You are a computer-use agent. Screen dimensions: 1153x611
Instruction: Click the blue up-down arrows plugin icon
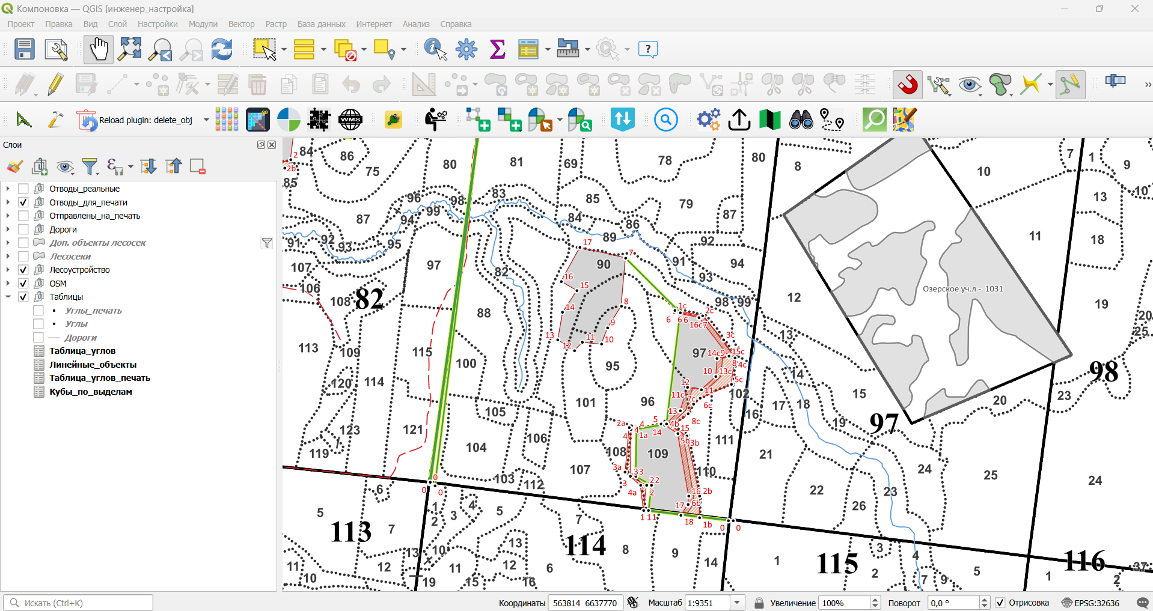coord(623,120)
